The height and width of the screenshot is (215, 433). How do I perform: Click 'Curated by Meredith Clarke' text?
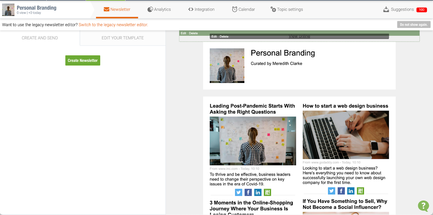[276, 64]
